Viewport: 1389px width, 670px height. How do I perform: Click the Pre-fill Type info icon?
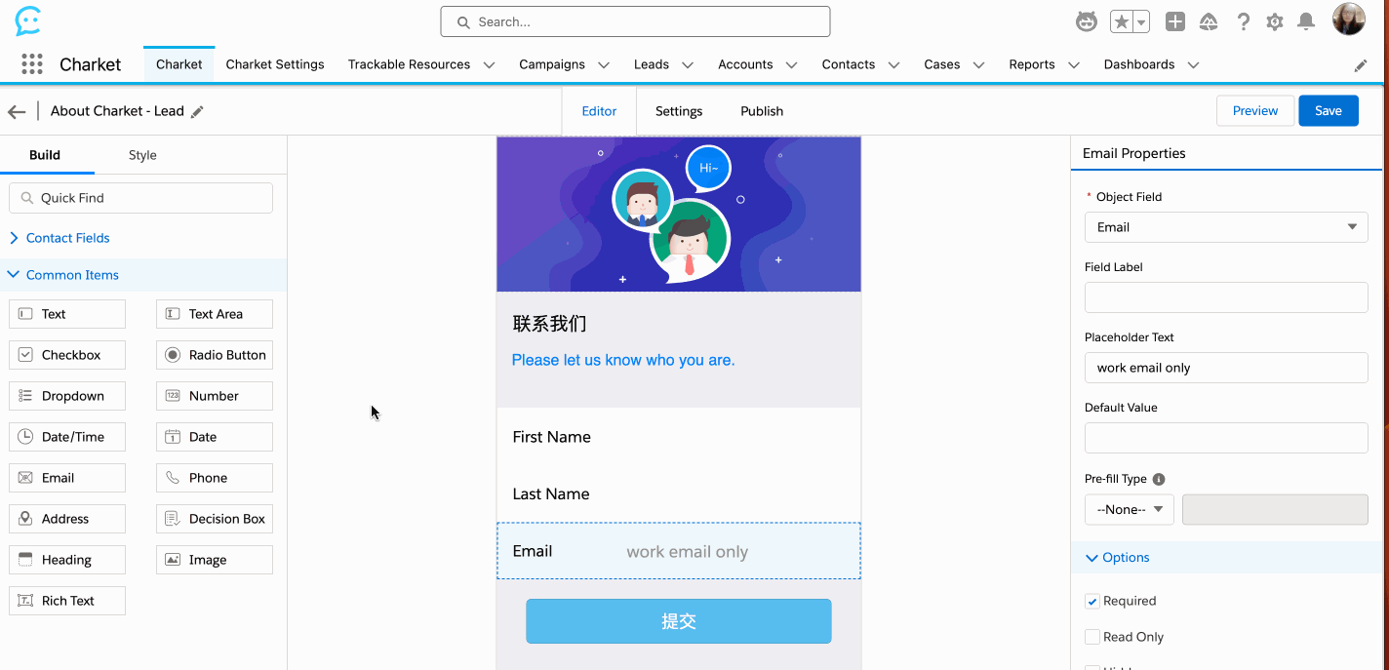[x=1159, y=479]
